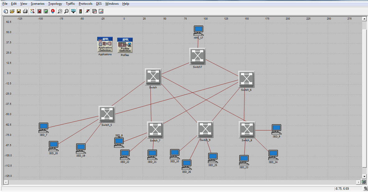Click the Zoom In magnifier icon
Image resolution: width=368 pixels, height=192 pixels.
(60, 11)
